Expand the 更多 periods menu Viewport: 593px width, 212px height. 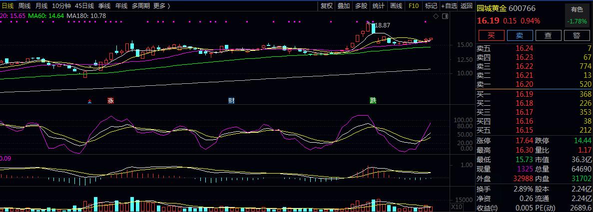pos(161,6)
